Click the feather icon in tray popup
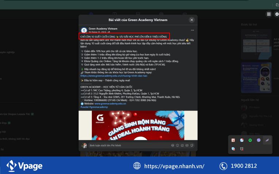The width and height of the screenshot is (279, 174). pyautogui.click(x=267, y=140)
